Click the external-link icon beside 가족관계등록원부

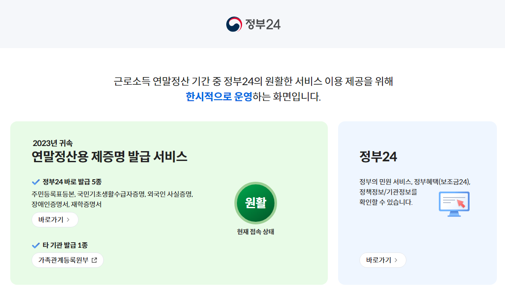pyautogui.click(x=94, y=260)
